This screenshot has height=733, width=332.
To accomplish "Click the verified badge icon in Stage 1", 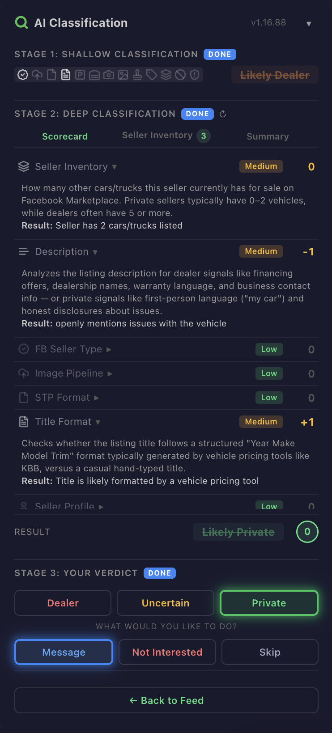I will pos(23,75).
